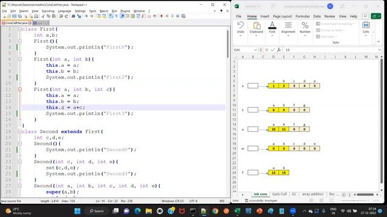
Task: Toggle Indent Guide icon in Notepad++ toolbar
Action: click(x=122, y=16)
